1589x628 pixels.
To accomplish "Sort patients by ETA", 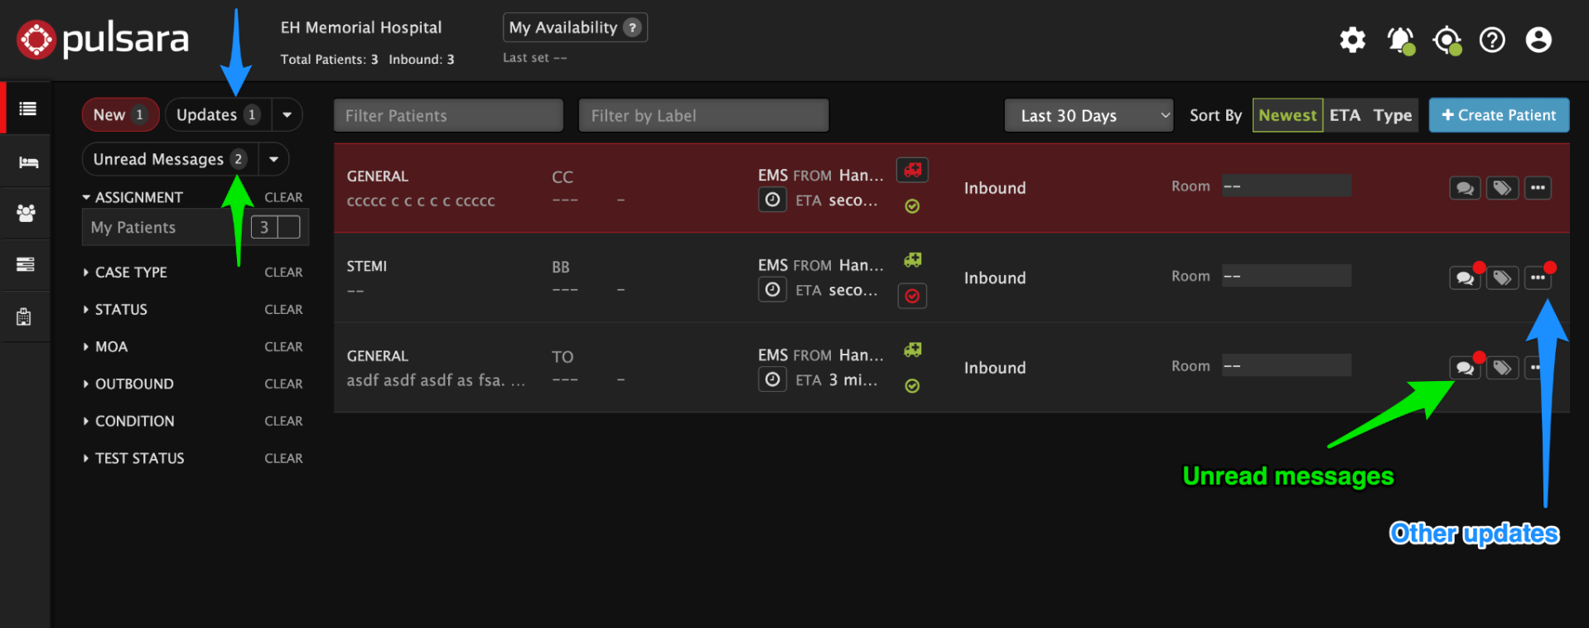I will [1345, 116].
